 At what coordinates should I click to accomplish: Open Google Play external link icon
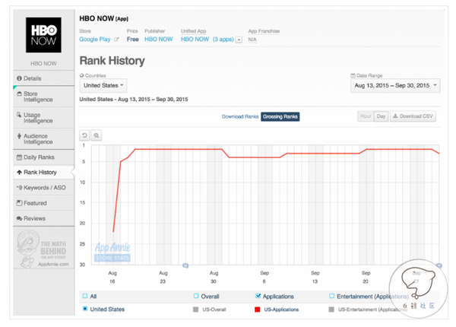pos(116,39)
